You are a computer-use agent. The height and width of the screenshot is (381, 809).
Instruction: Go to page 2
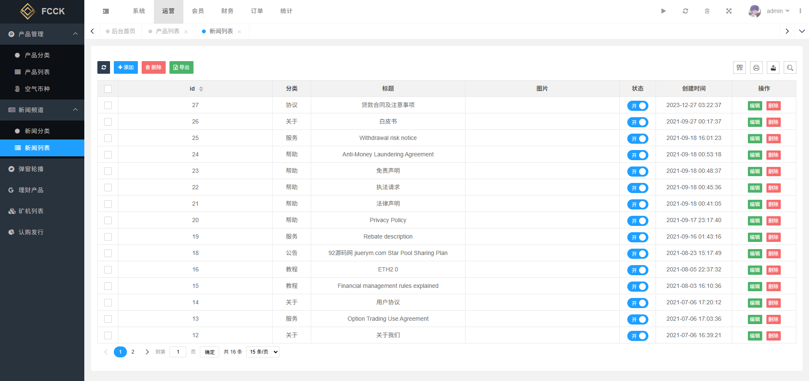point(133,352)
